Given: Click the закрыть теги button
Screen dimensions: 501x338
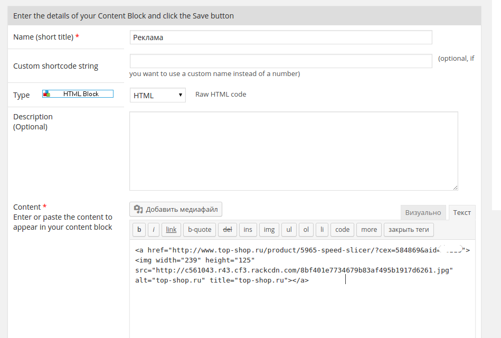Looking at the screenshot, I should click(x=409, y=230).
